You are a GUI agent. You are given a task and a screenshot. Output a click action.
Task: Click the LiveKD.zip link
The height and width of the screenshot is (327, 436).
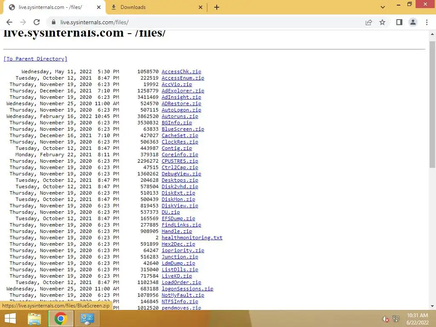click(x=177, y=276)
